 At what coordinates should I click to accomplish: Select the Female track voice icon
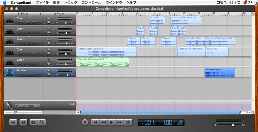coord(10,72)
